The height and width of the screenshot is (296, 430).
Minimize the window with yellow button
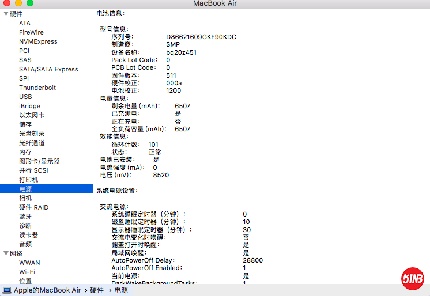tap(18, 3)
